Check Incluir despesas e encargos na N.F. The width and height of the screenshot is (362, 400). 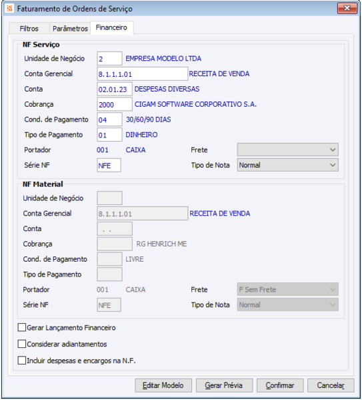pyautogui.click(x=22, y=361)
